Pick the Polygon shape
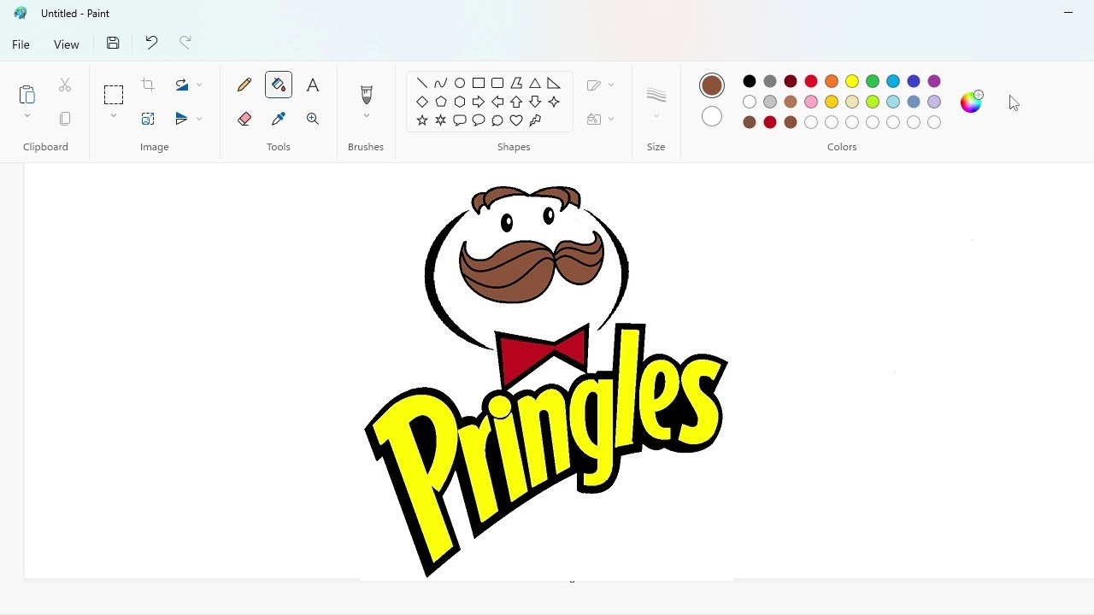1094x615 pixels. (x=516, y=83)
